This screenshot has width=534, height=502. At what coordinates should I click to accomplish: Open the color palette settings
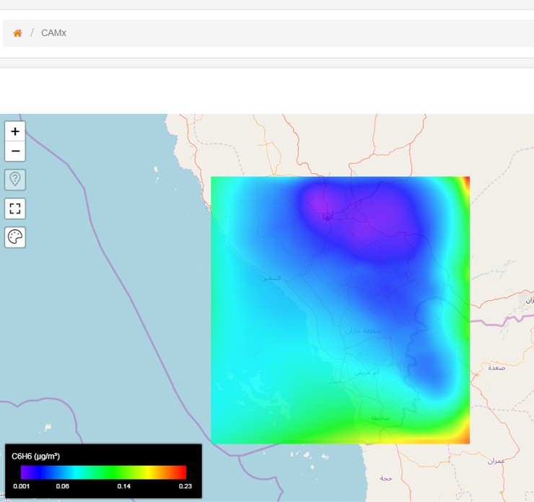point(15,237)
